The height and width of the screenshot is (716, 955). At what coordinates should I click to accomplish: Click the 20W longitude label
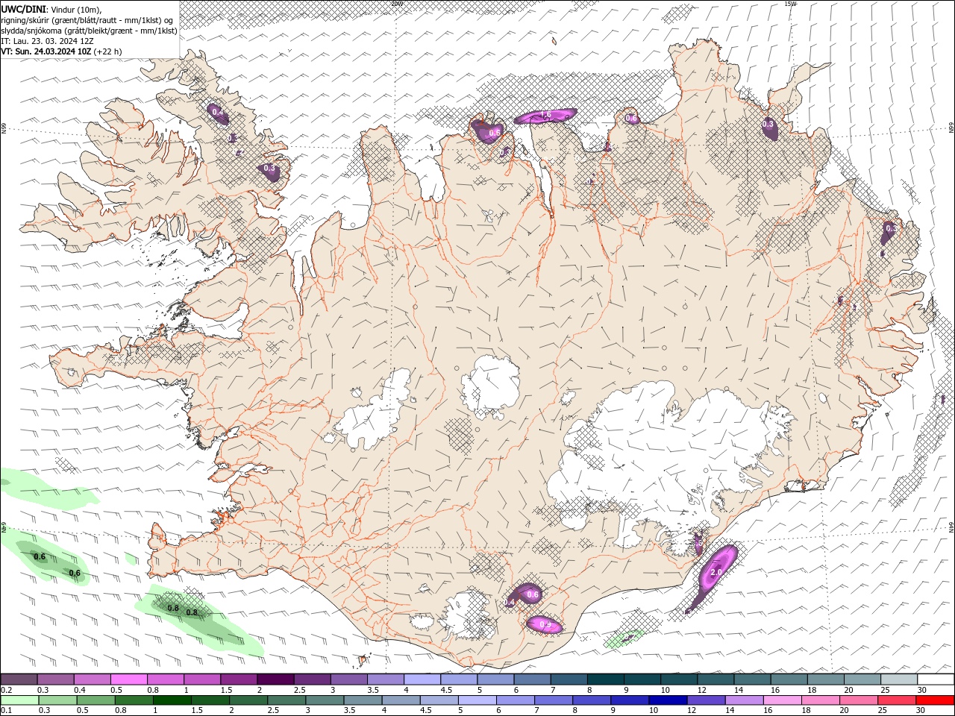point(397,4)
